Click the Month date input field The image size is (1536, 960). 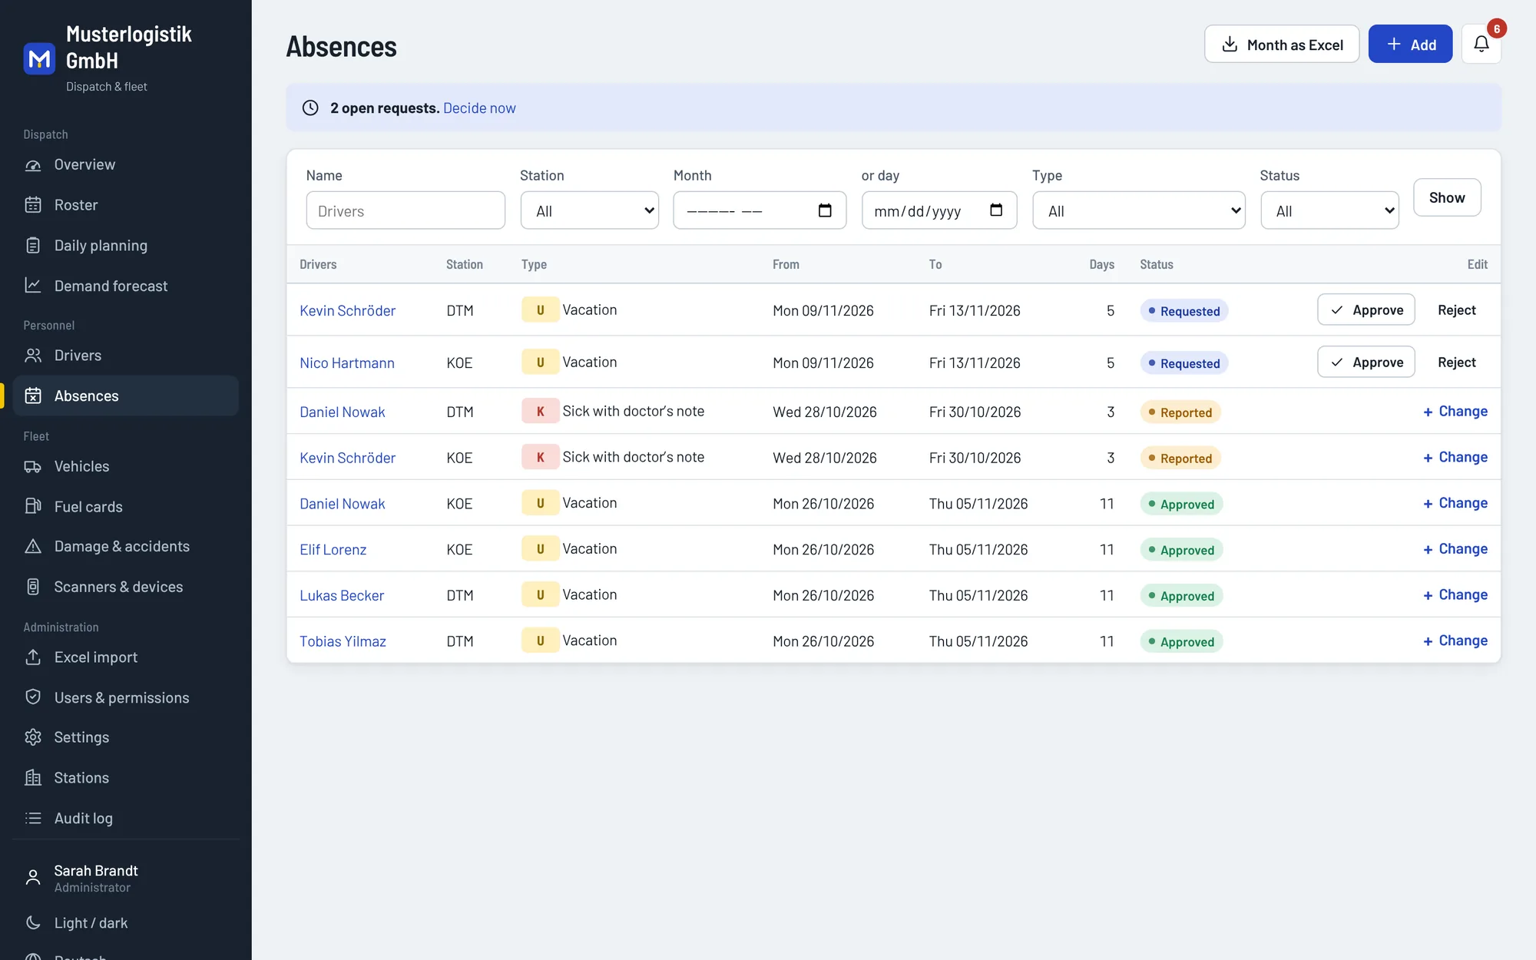[x=759, y=210]
